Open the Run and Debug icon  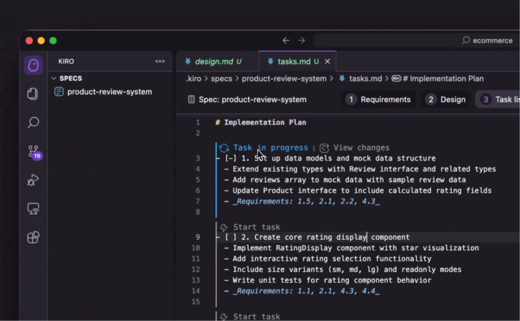click(x=33, y=180)
